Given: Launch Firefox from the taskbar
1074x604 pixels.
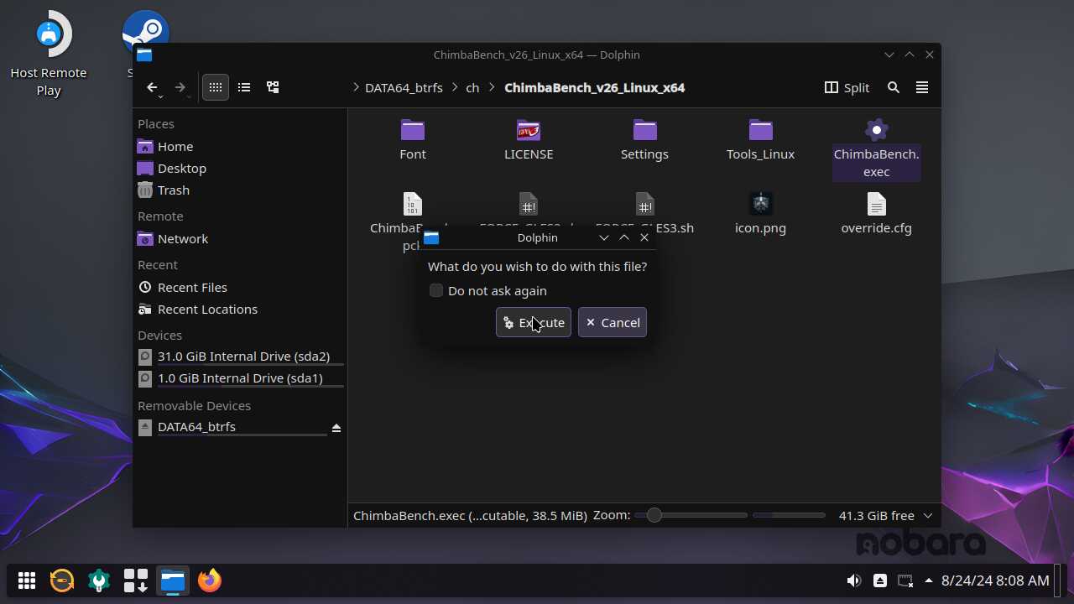Looking at the screenshot, I should coord(210,581).
